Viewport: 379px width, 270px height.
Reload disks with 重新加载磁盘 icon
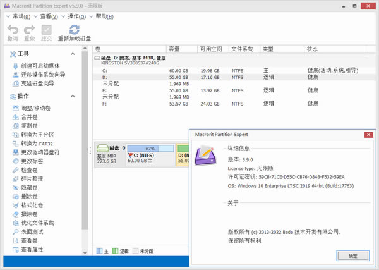tap(74, 30)
